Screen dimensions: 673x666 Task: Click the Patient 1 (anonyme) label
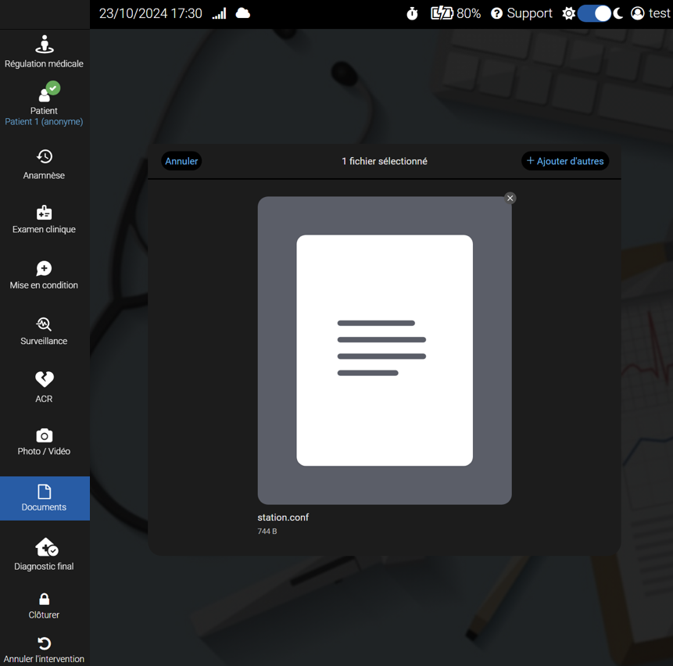tap(44, 121)
